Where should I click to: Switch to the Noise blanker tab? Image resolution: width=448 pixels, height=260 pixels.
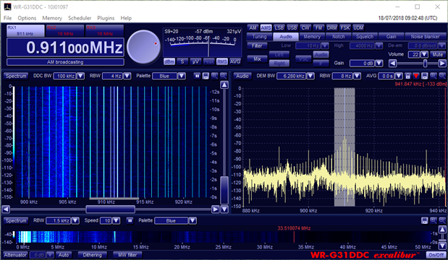[425, 37]
